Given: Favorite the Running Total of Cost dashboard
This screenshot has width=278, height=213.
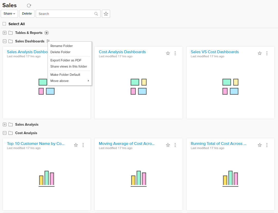Looking at the screenshot, I should (x=260, y=145).
